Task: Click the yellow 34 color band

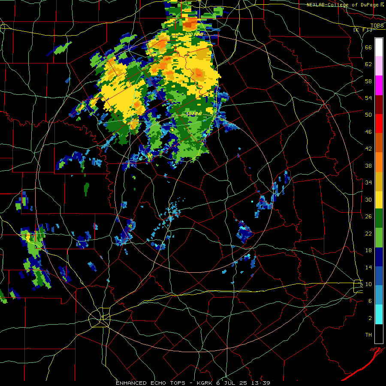Action: click(x=379, y=200)
